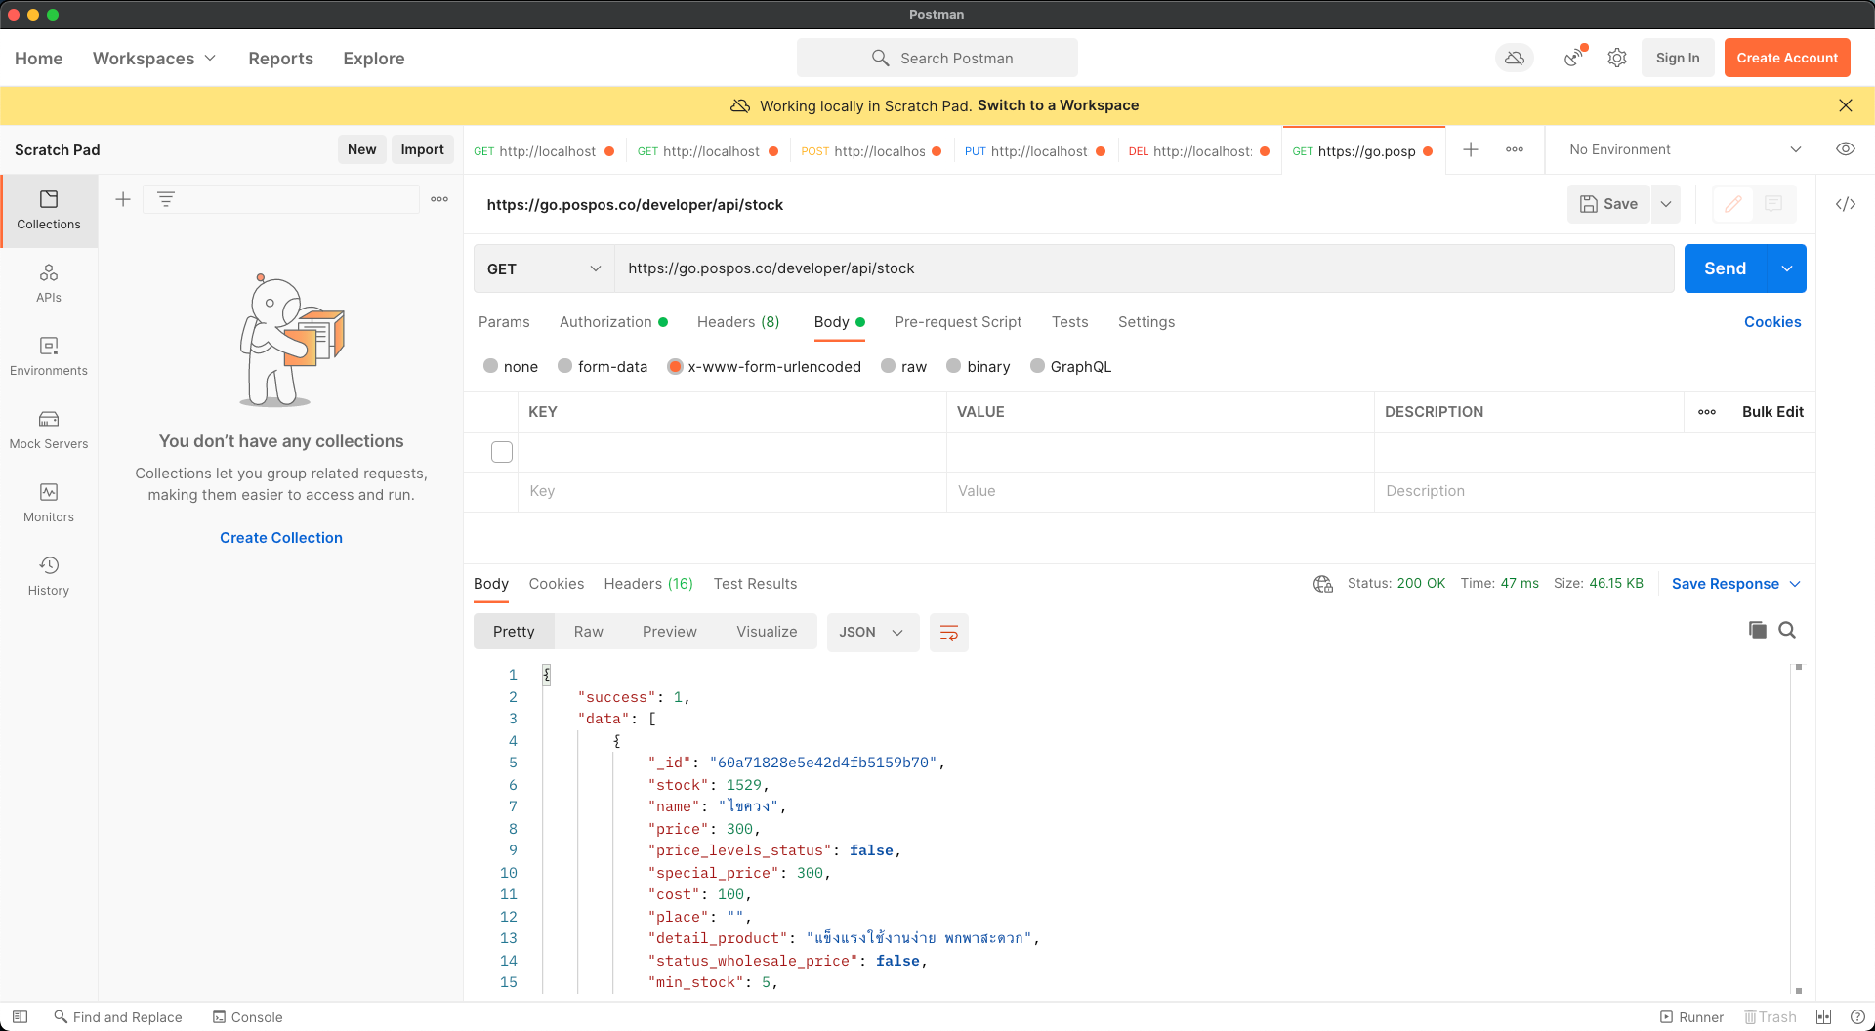Toggle line wrap in response viewer
This screenshot has width=1875, height=1031.
948,633
